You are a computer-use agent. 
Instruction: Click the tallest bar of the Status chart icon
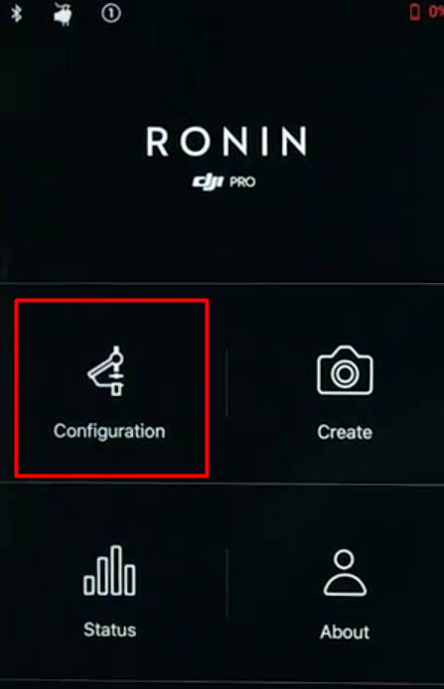[x=115, y=570]
